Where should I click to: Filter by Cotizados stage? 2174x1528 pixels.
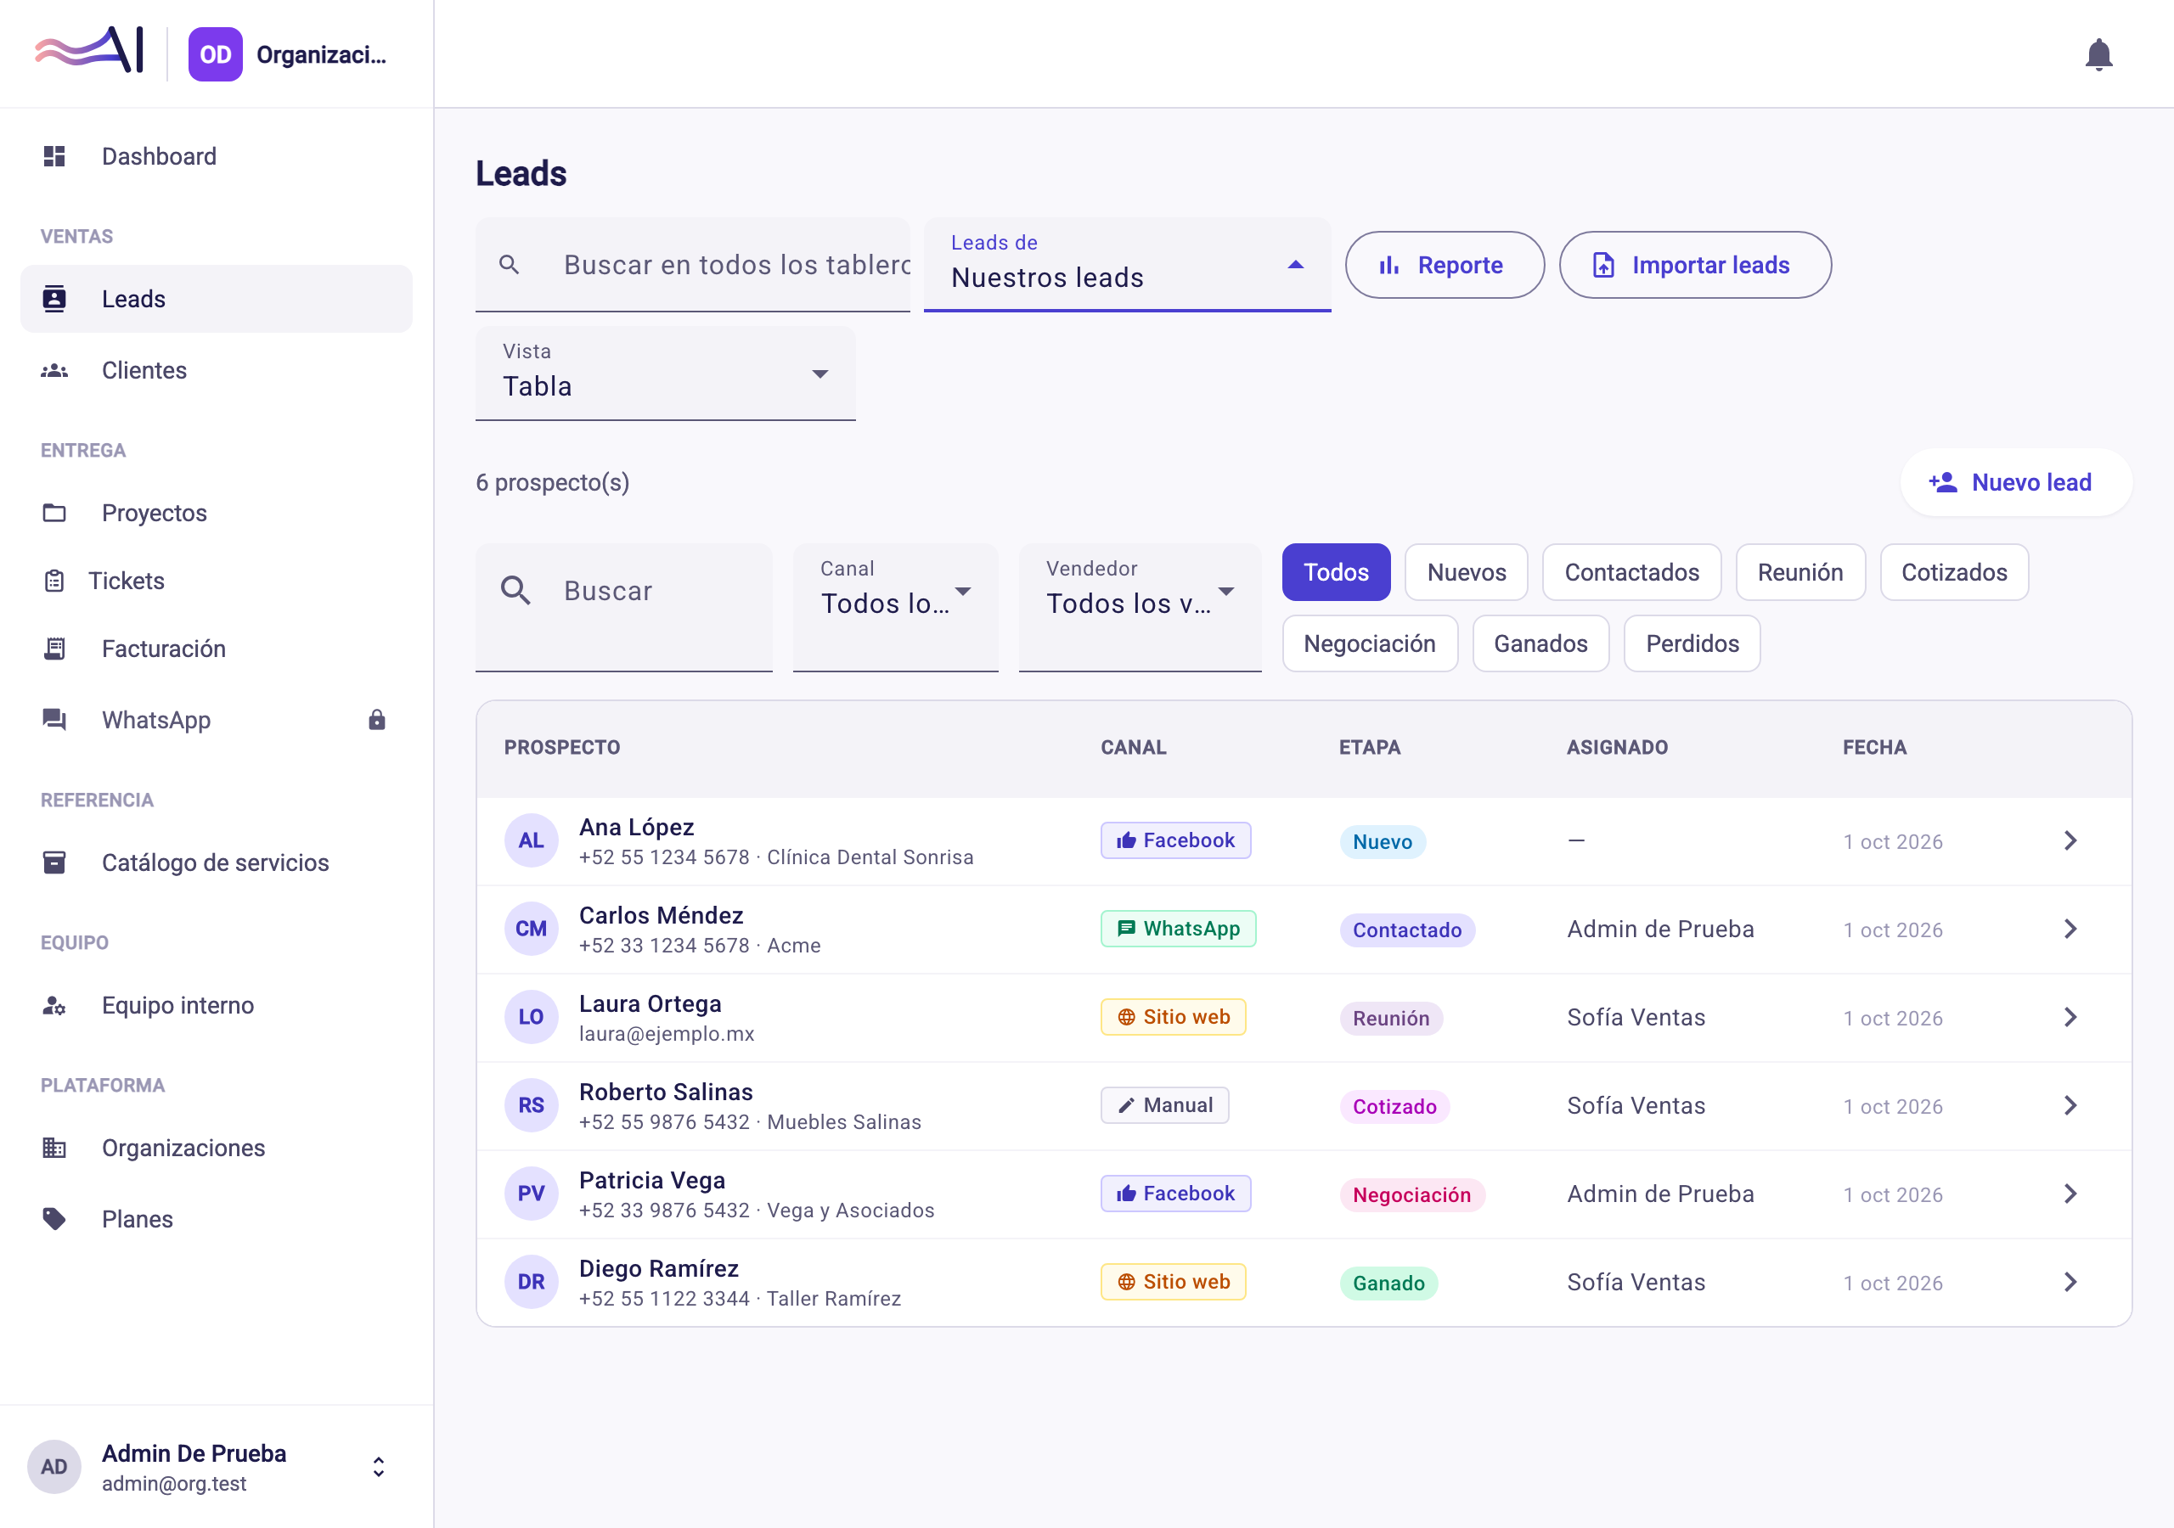[x=1953, y=573]
